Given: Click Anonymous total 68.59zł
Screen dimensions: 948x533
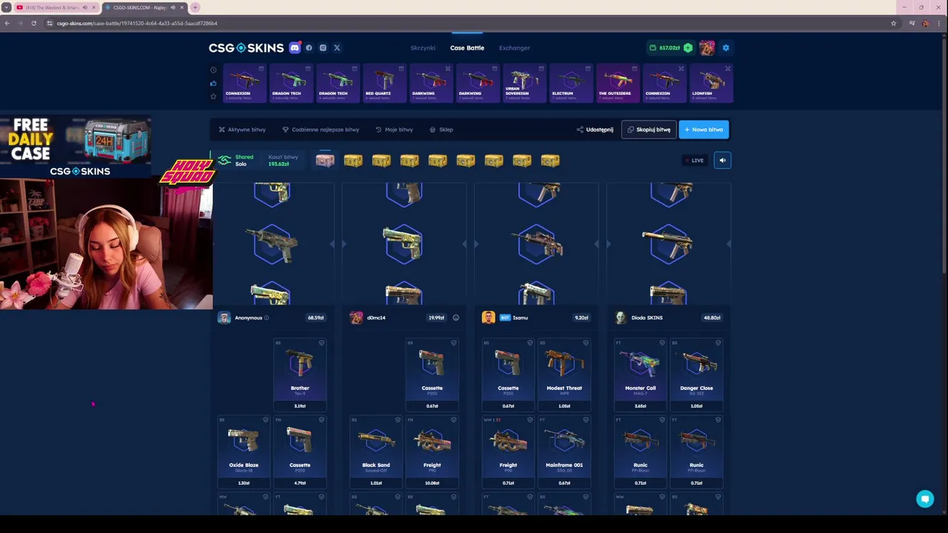Looking at the screenshot, I should [x=316, y=318].
